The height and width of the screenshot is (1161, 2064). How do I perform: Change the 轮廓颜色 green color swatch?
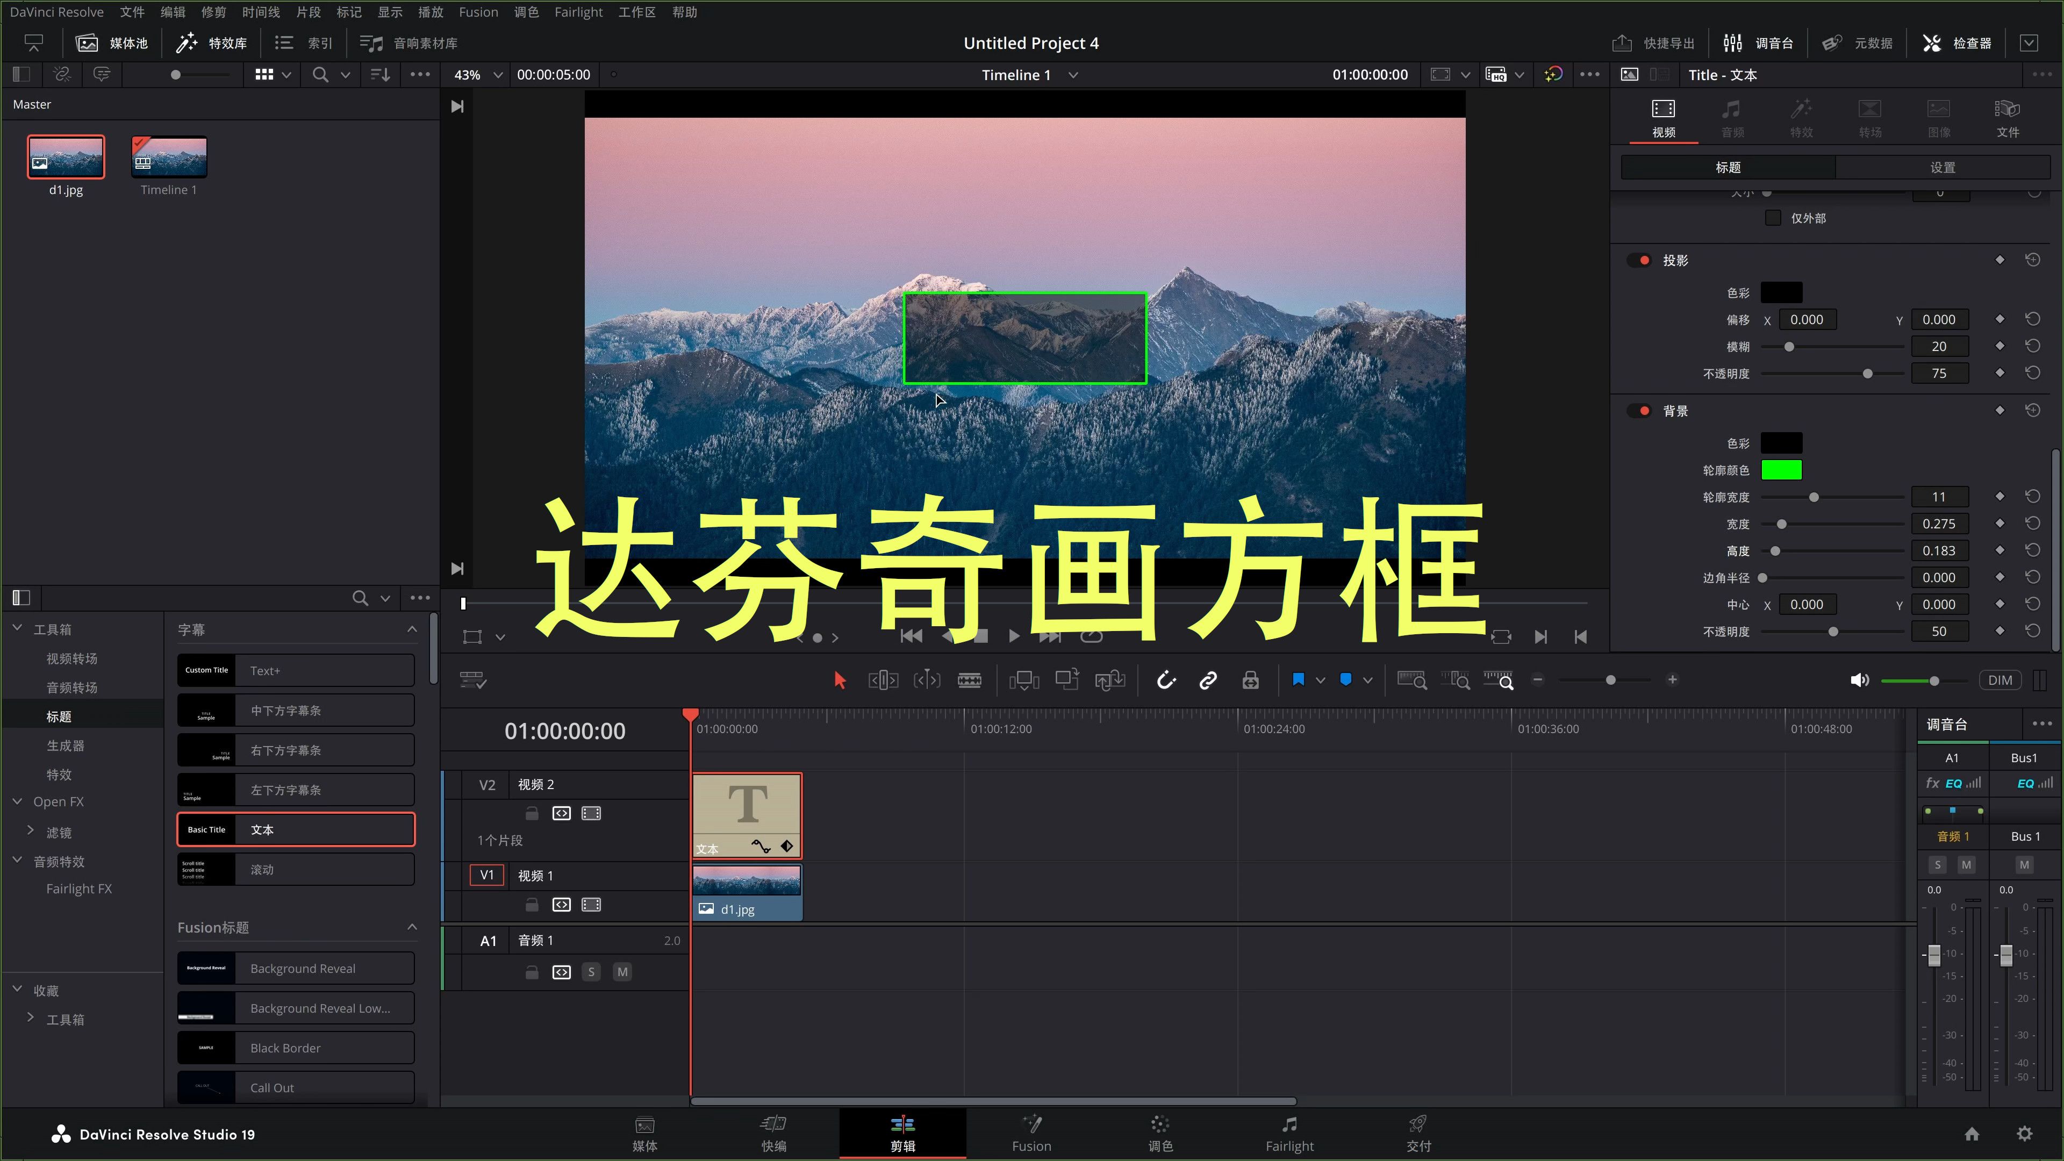[1782, 470]
